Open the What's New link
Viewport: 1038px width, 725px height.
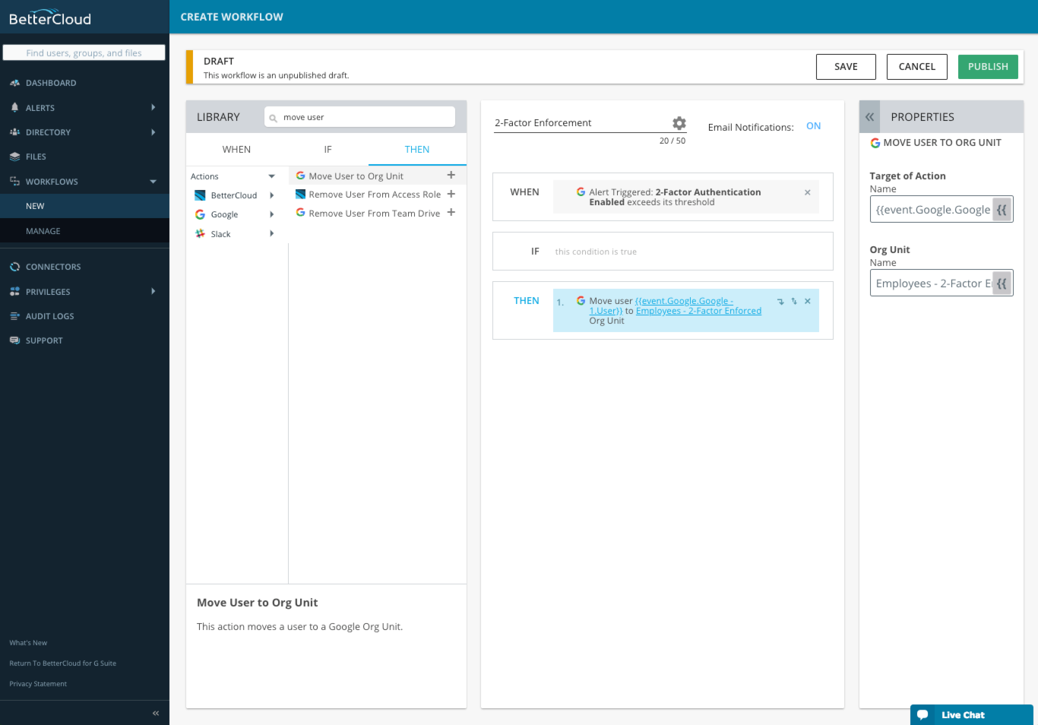click(28, 643)
